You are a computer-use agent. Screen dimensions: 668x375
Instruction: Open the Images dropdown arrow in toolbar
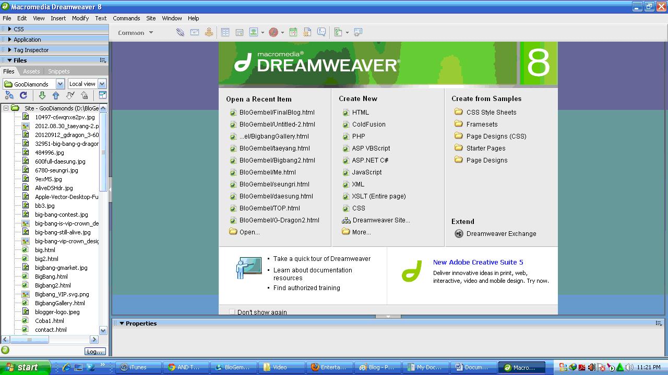(263, 33)
